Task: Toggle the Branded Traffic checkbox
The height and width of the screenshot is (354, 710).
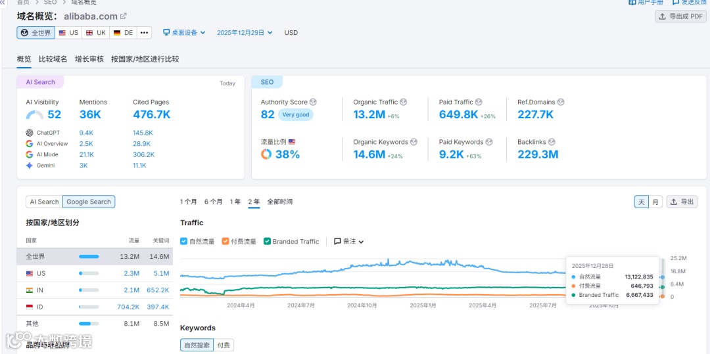Action: [x=267, y=242]
